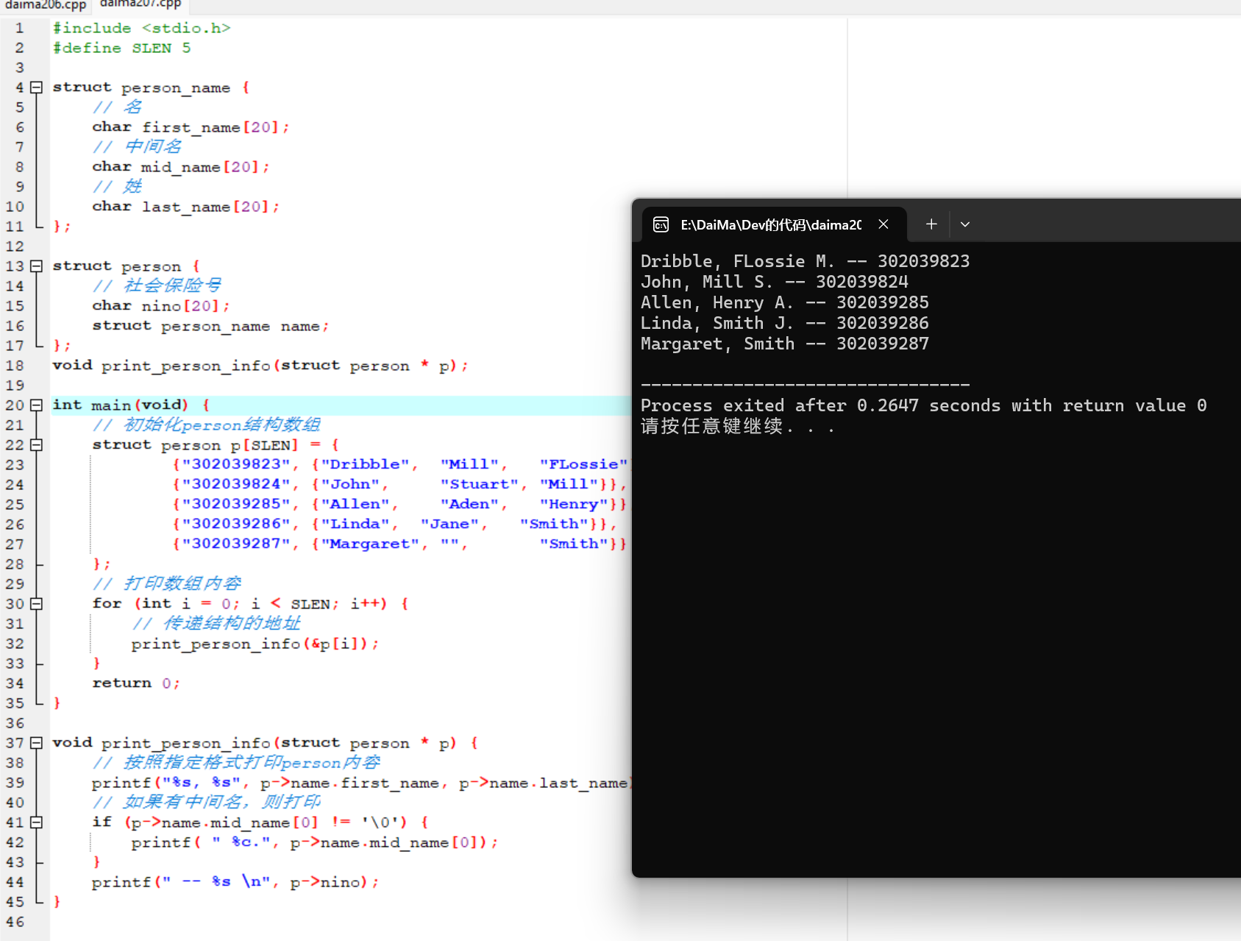Click the "#include <stdio.h>" line
1241x941 pixels.
tap(141, 28)
